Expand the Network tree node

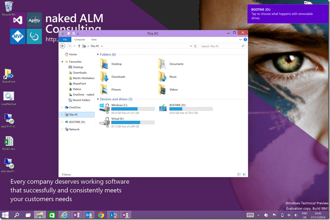(62, 129)
